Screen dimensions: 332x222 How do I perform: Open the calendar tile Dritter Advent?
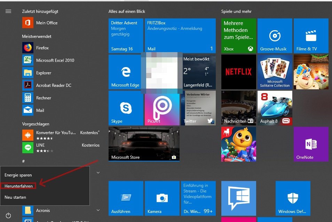(x=126, y=36)
